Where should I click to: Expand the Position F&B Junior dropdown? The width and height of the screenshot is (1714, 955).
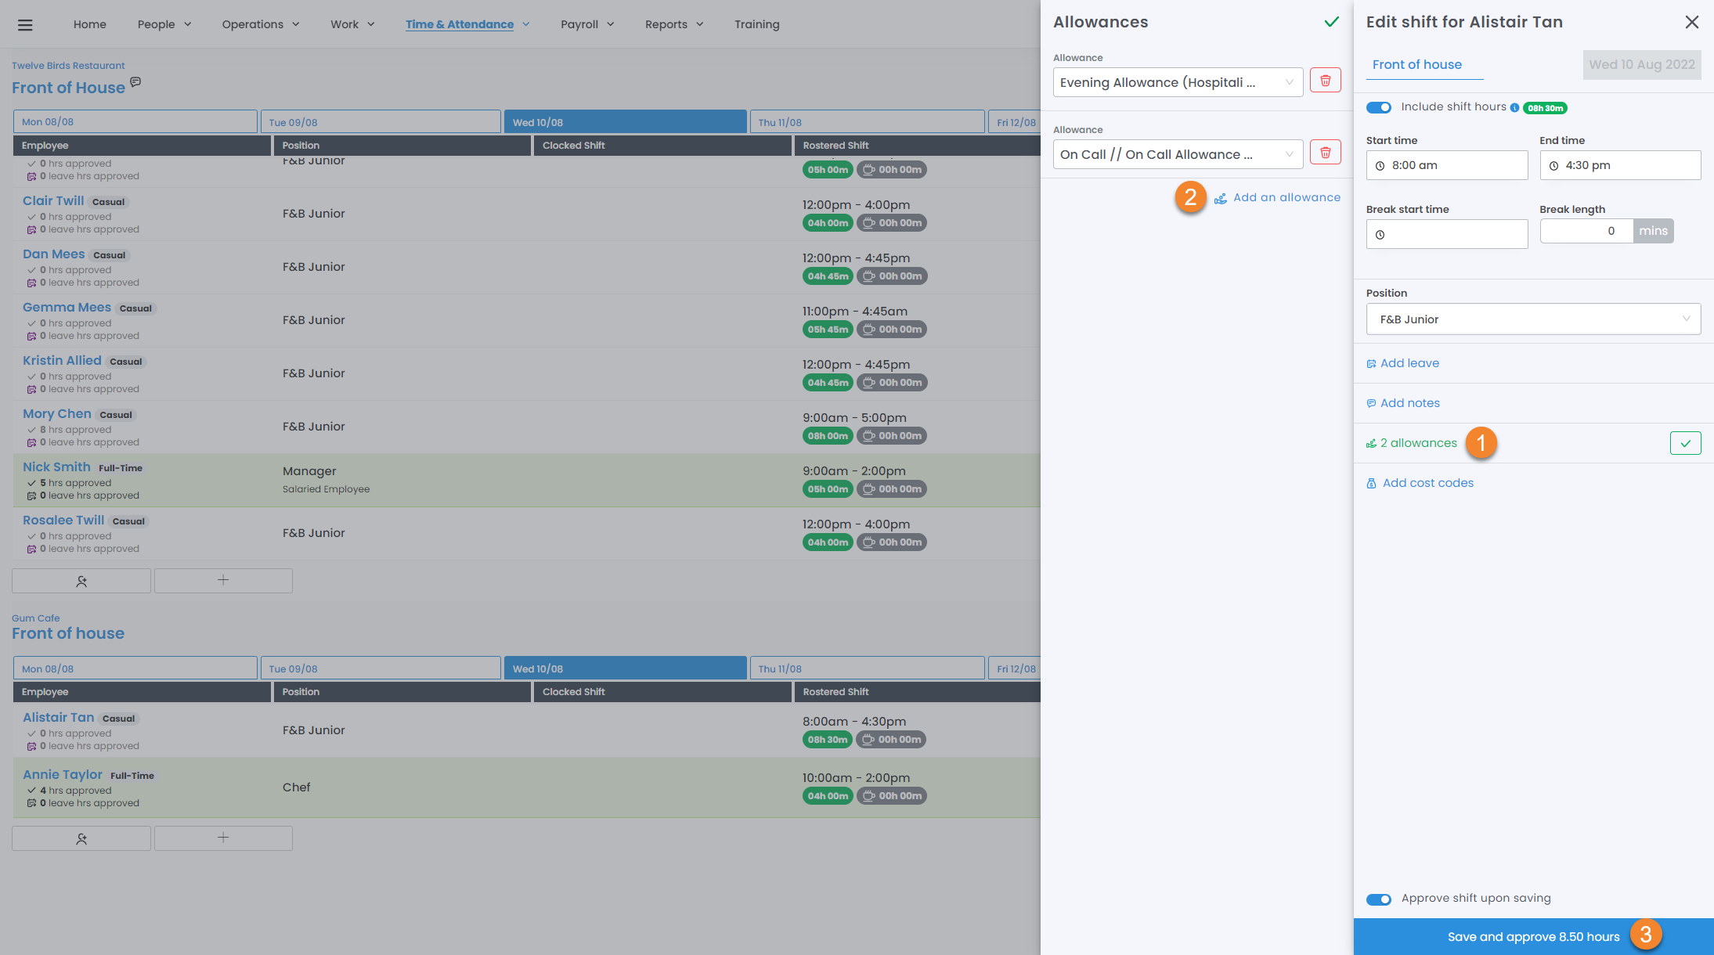[1533, 319]
